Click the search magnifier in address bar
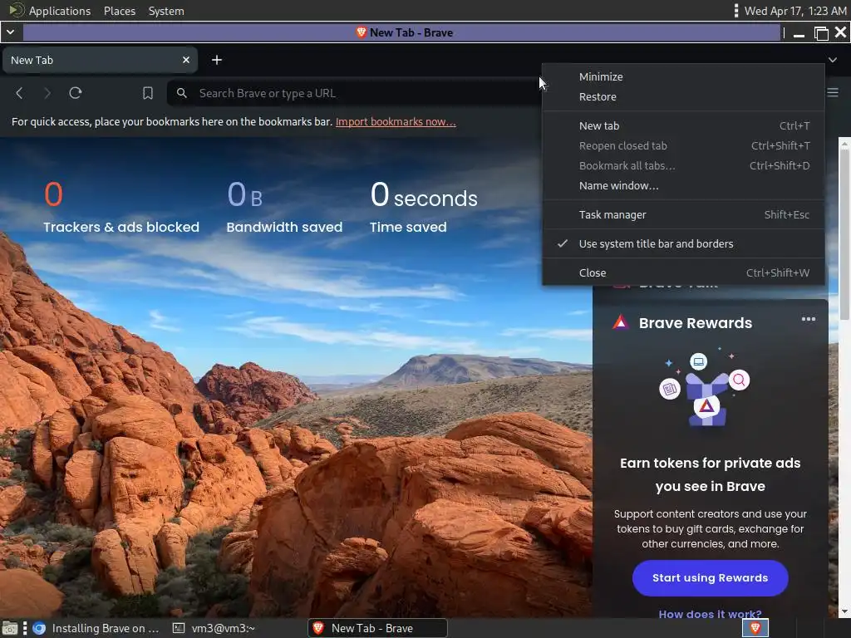The width and height of the screenshot is (851, 638). (x=182, y=93)
